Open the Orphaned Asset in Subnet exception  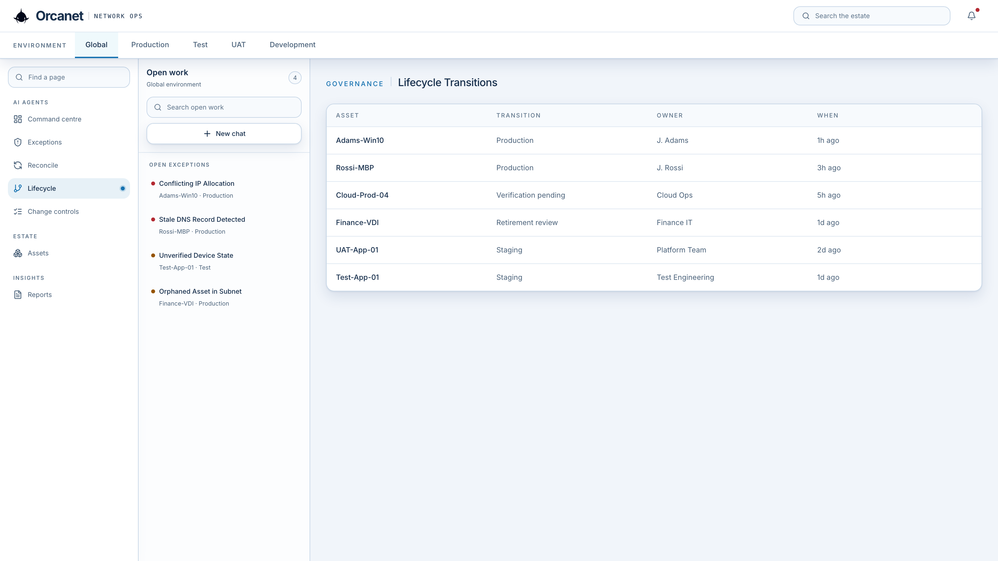click(224, 297)
